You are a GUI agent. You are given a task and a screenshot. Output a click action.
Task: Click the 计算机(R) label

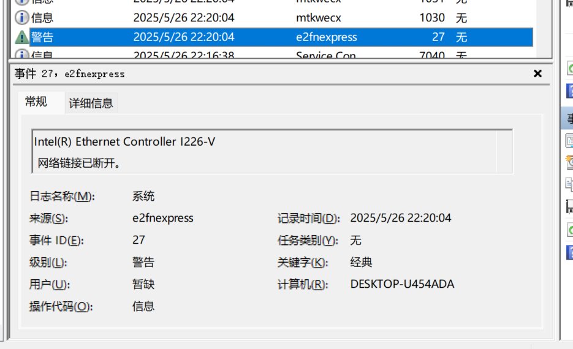(303, 284)
